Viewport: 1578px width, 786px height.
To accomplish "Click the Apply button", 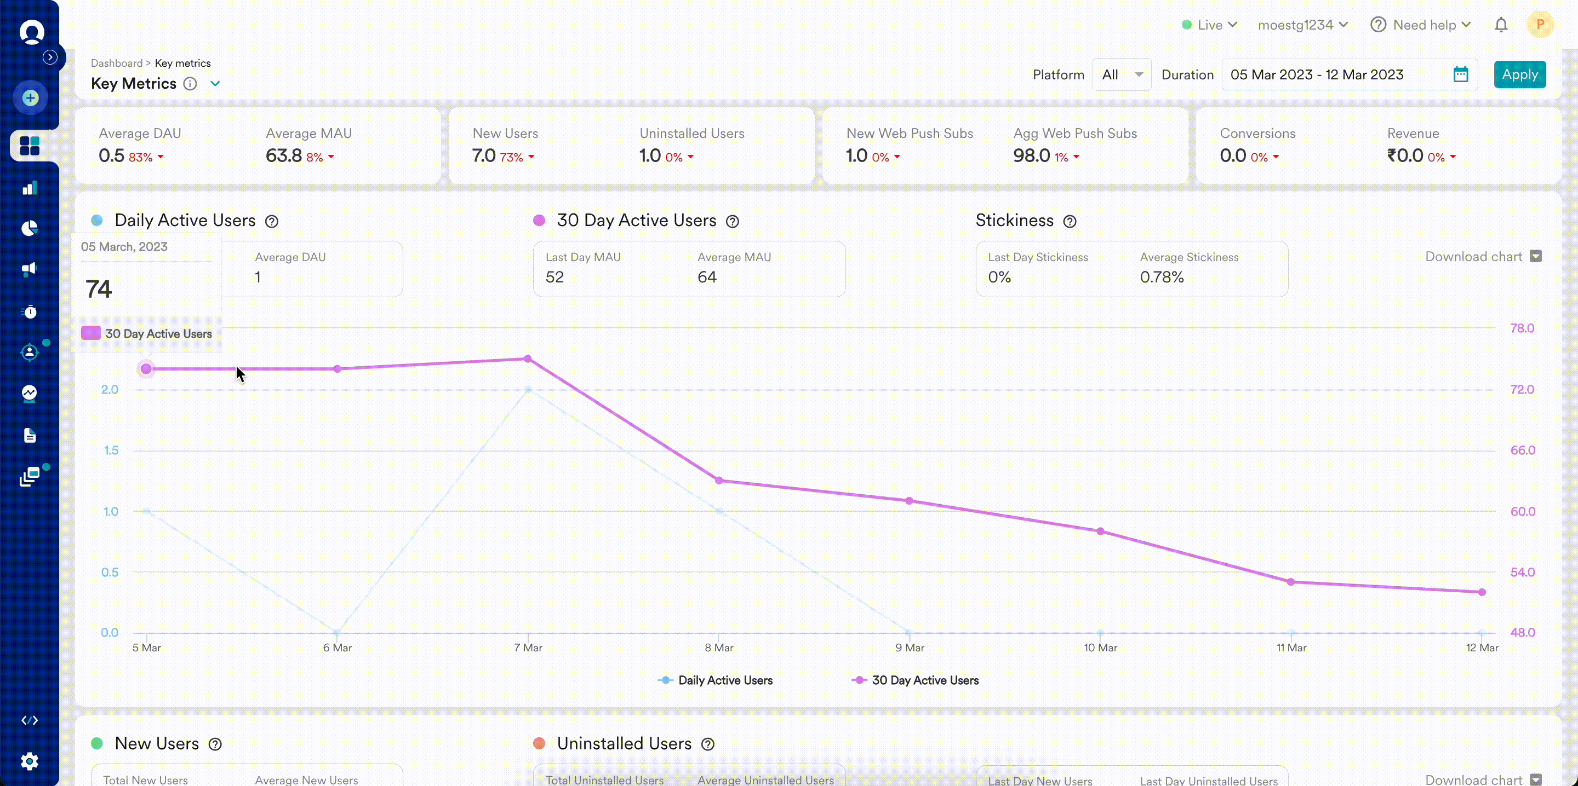I will click(1519, 74).
